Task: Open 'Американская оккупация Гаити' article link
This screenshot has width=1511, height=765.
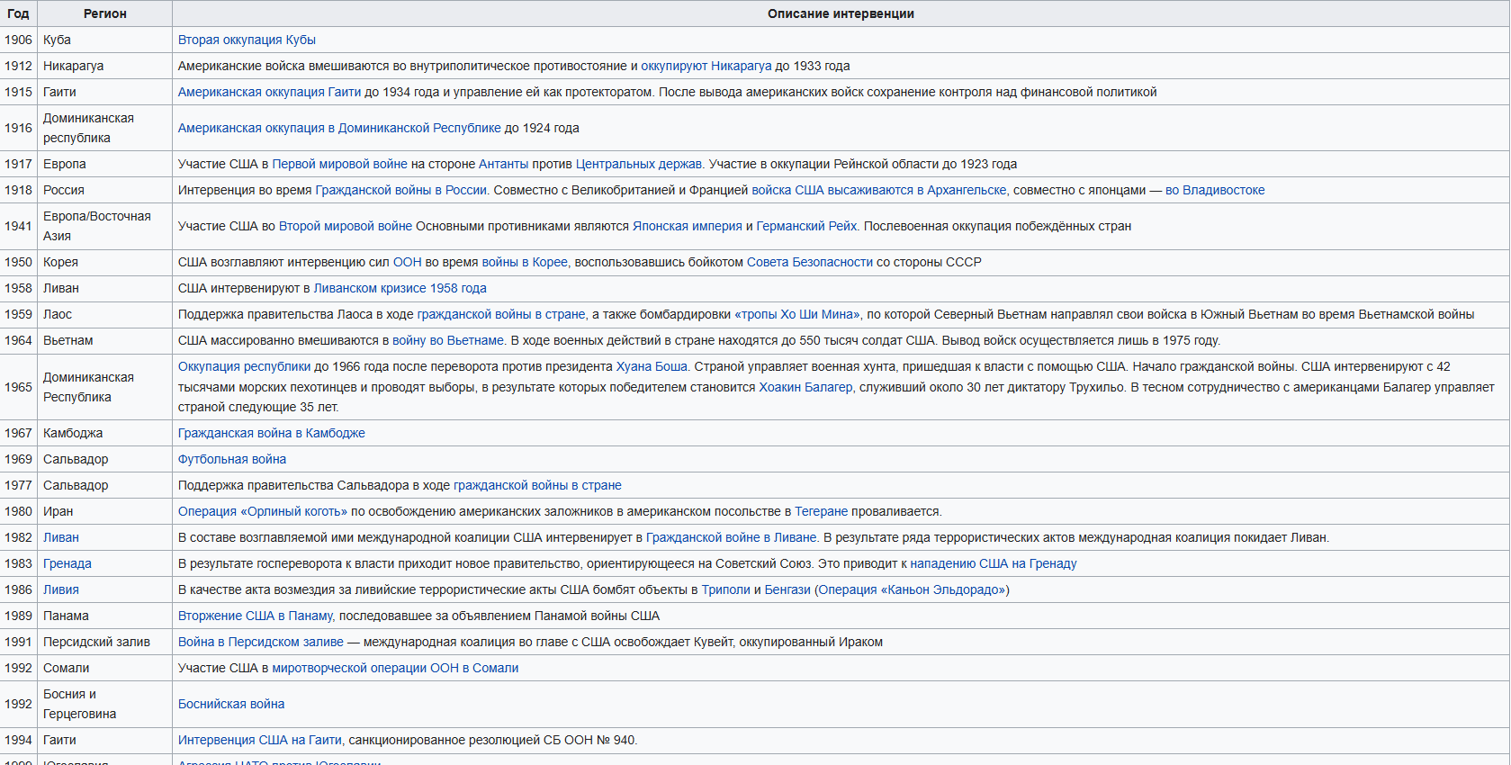Action: [269, 92]
